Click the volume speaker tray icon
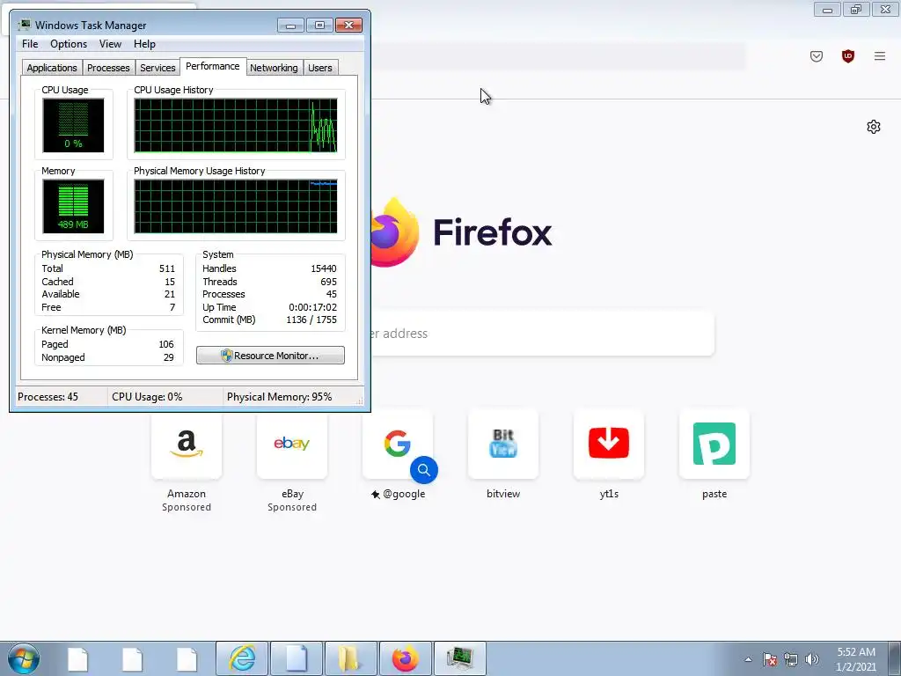 pos(811,659)
